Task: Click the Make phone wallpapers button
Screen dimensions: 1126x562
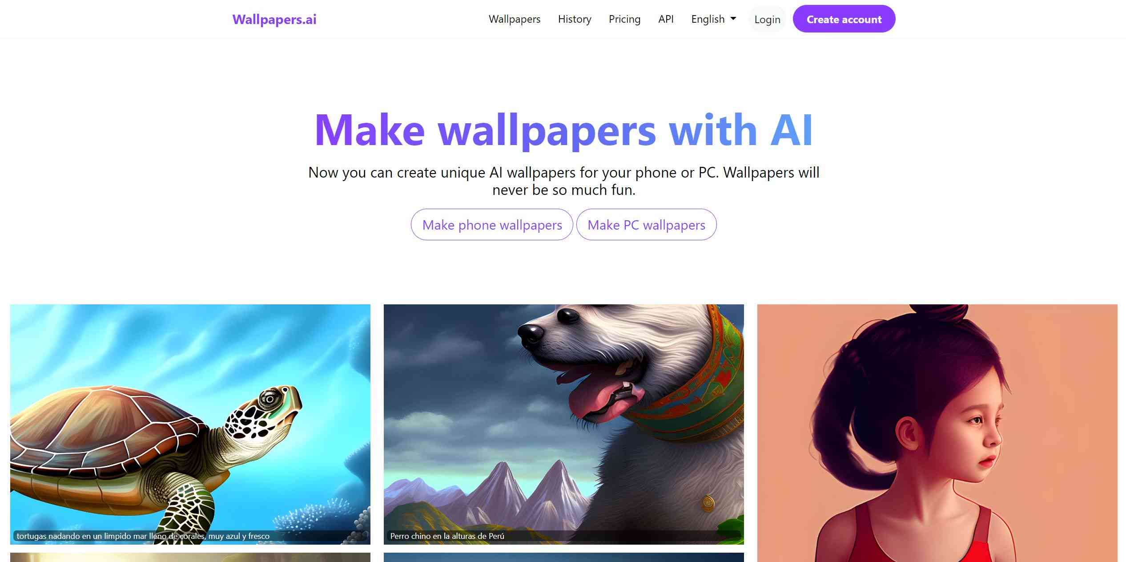Action: click(492, 223)
